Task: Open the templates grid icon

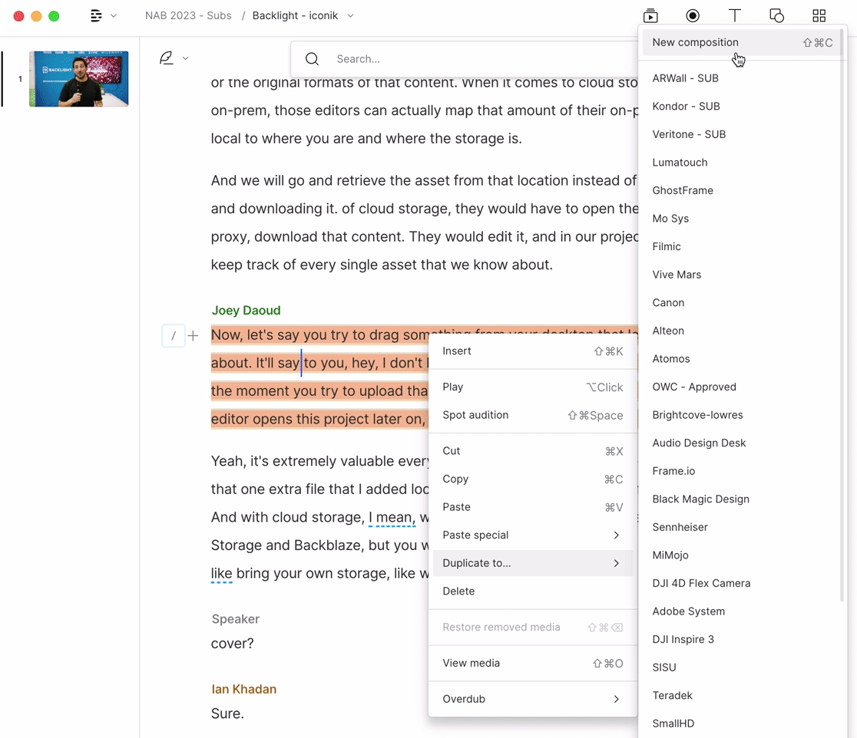Action: point(819,16)
